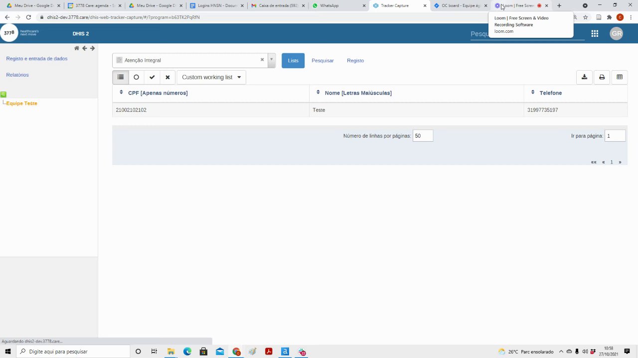Click the forward arrow icon in the sidebar
The width and height of the screenshot is (638, 358).
click(x=92, y=48)
